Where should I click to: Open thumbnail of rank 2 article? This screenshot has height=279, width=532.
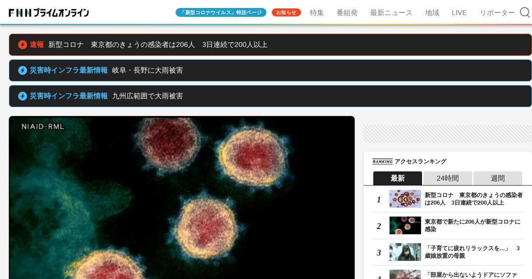click(x=405, y=225)
